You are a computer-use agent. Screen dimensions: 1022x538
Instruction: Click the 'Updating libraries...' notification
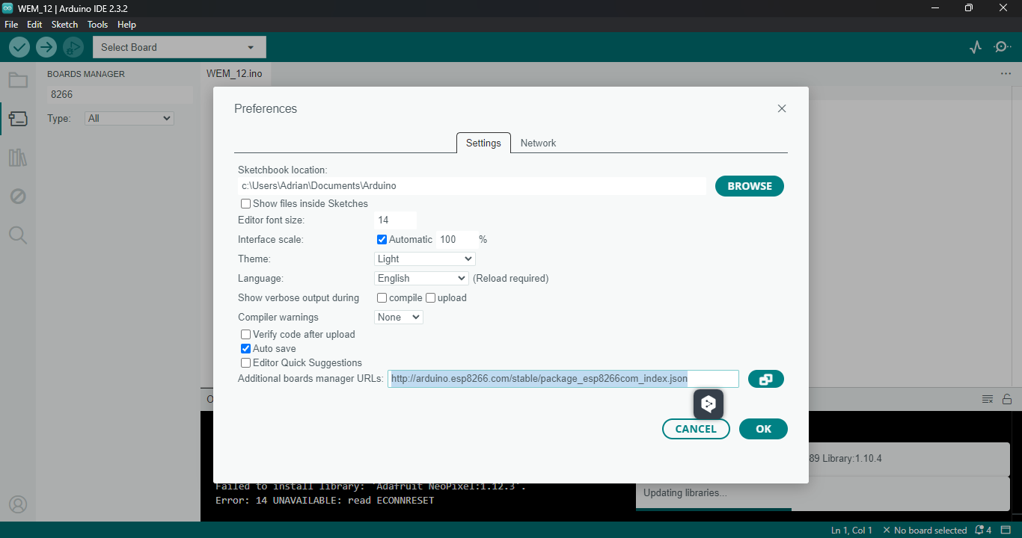pyautogui.click(x=823, y=492)
